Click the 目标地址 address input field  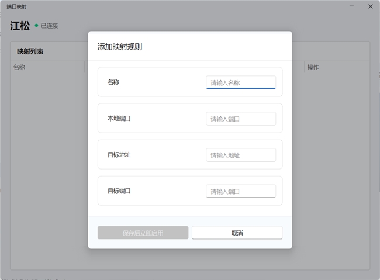click(241, 155)
